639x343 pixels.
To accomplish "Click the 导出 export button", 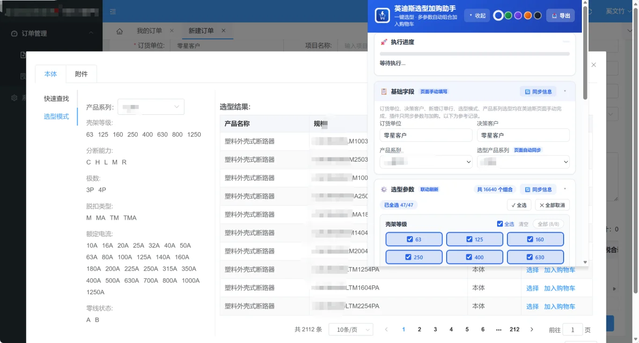I will [560, 15].
